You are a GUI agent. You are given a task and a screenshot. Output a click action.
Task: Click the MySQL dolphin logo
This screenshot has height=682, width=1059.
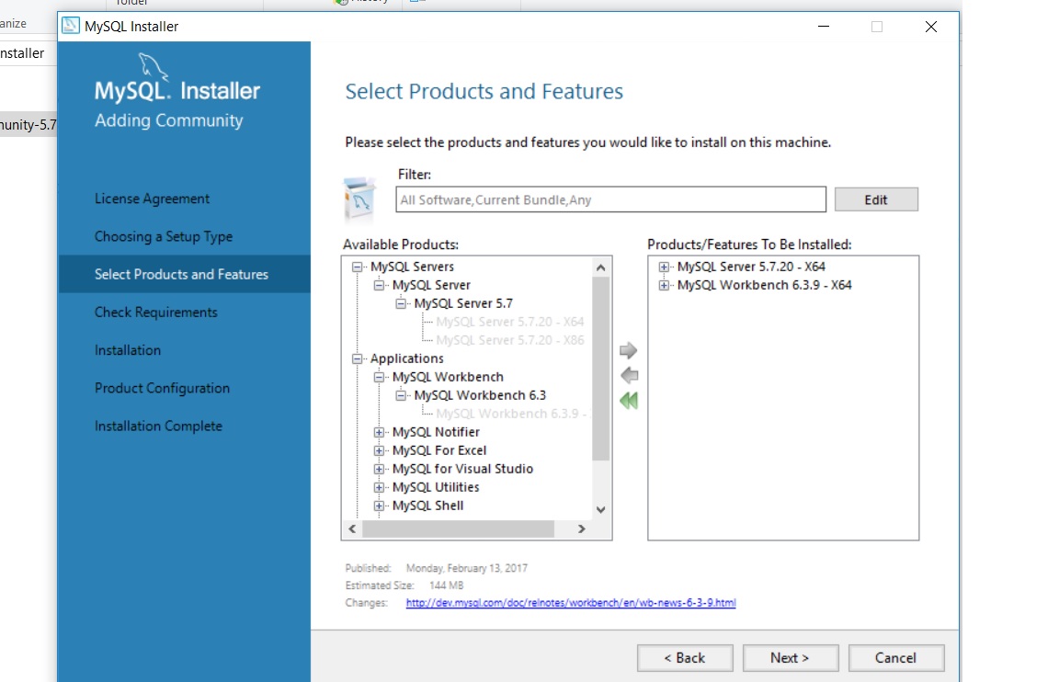pyautogui.click(x=153, y=67)
